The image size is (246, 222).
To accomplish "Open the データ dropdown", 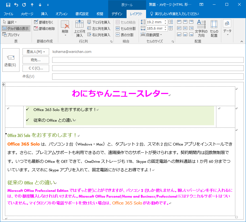I will (x=227, y=28).
